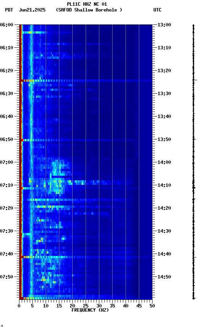Click the 07:50 PDT time label
210x330 pixels.
(6, 277)
